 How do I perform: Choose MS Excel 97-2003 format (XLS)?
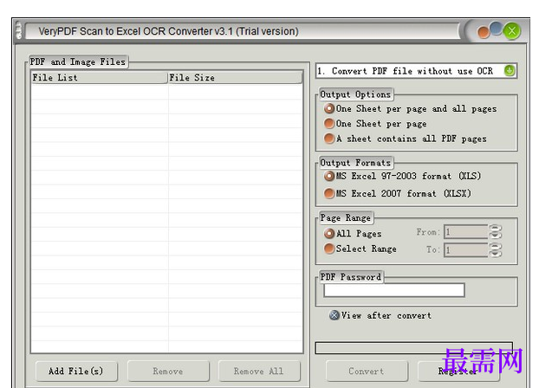[402, 177]
